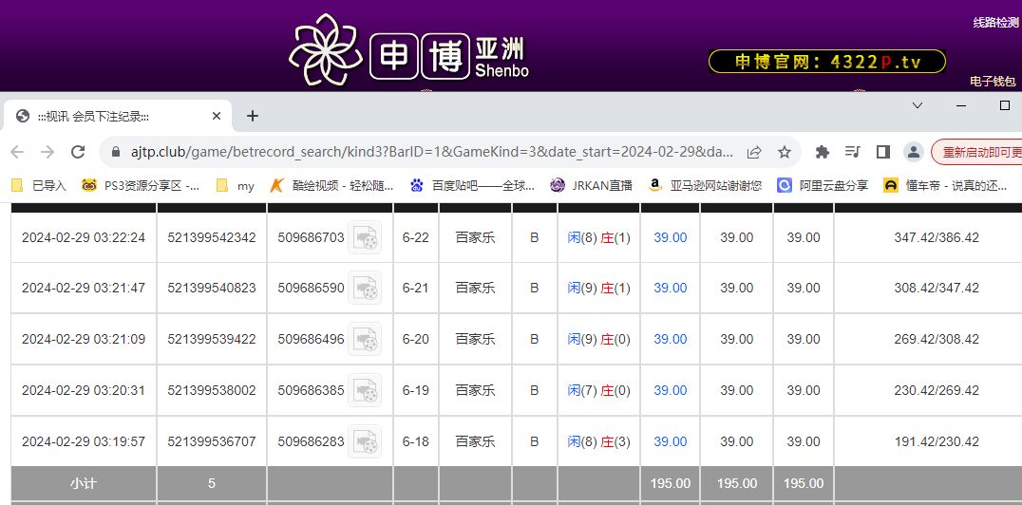This screenshot has width=1022, height=505.
Task: Open the JRKAN直播 bookmark
Action: pos(592,185)
